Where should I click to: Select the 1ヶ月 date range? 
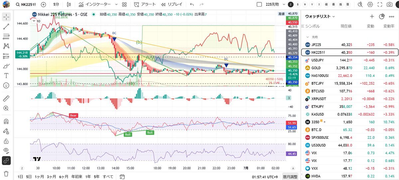coord(39,176)
